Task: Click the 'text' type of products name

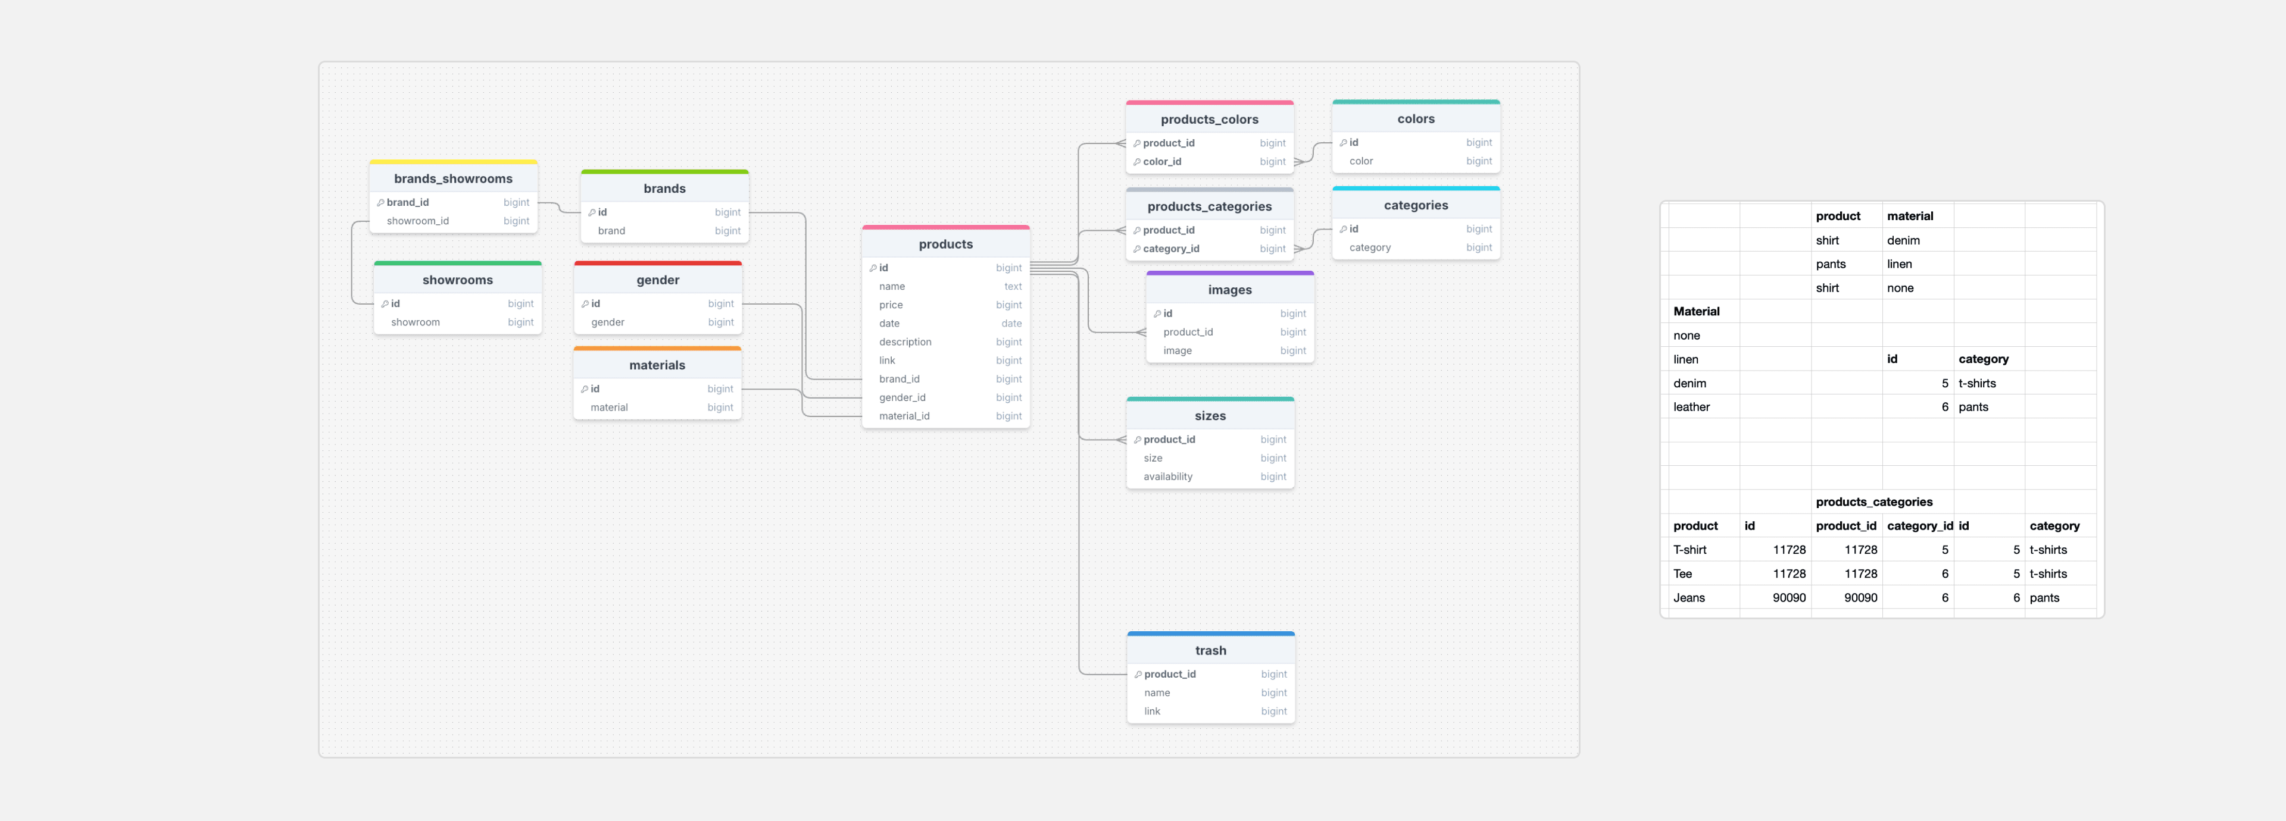Action: click(x=1013, y=286)
